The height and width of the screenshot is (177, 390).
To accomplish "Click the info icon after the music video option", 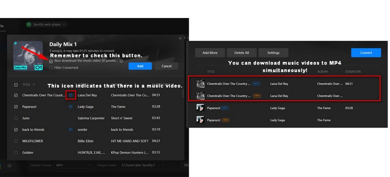I will [121, 61].
